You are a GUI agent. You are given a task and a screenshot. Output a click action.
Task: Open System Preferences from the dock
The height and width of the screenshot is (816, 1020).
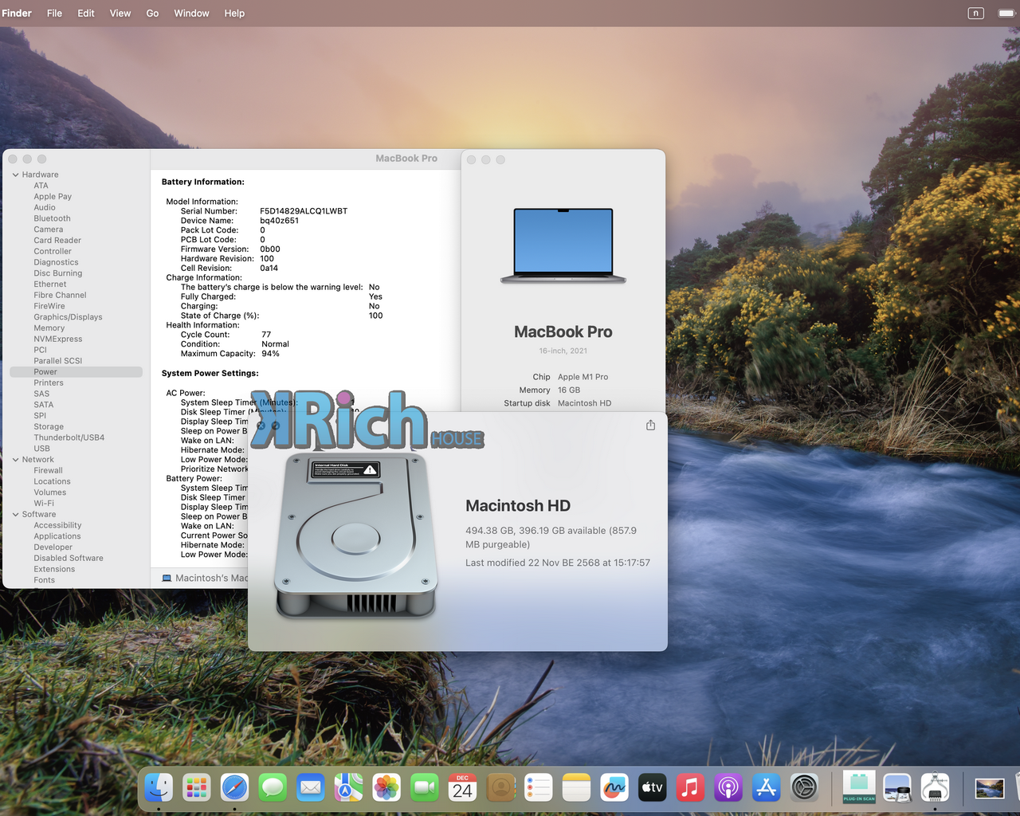tap(804, 788)
